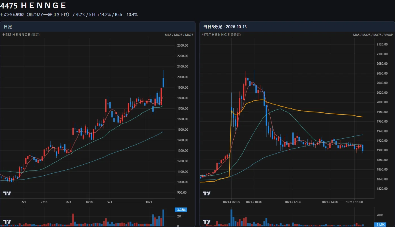Screen dimensions: 395x227
Task: Click the 31.5K volume badge
Action: [x=381, y=224]
